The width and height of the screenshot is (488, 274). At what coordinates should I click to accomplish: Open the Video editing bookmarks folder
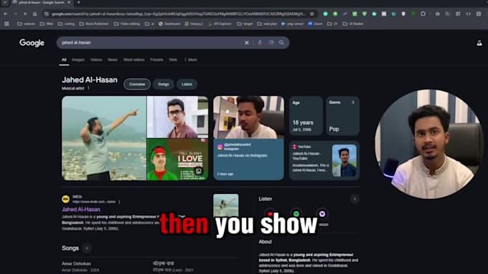[x=127, y=24]
